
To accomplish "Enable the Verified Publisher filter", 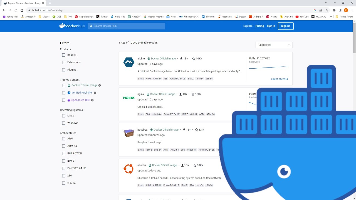I will [x=64, y=93].
